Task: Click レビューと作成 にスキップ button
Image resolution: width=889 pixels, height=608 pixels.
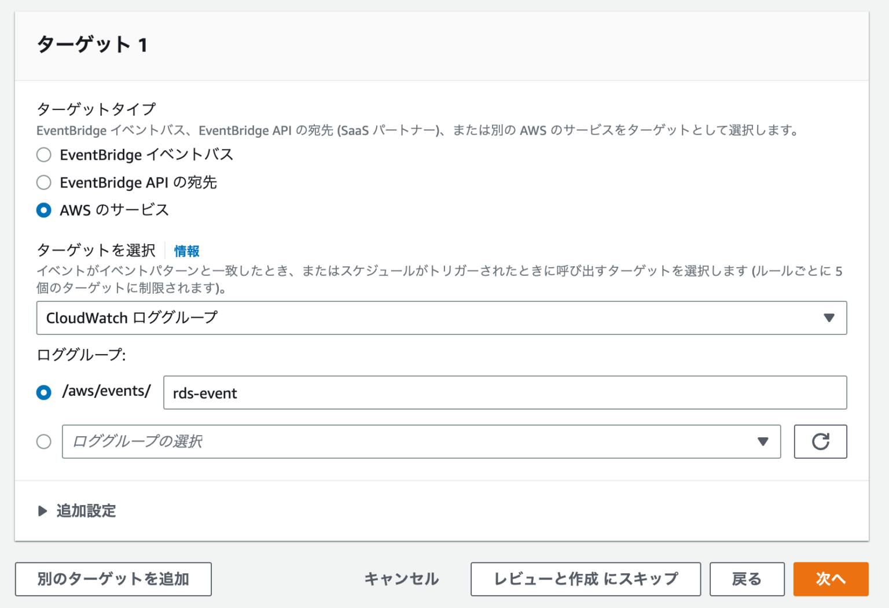Action: pos(586,578)
